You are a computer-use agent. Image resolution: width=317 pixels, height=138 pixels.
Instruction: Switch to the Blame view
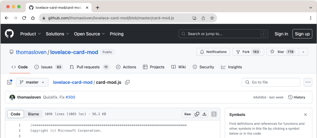click(33, 114)
